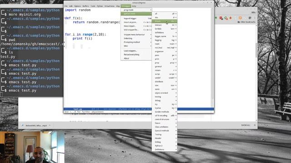Open the Tools menu in Emacs

point(93,6)
